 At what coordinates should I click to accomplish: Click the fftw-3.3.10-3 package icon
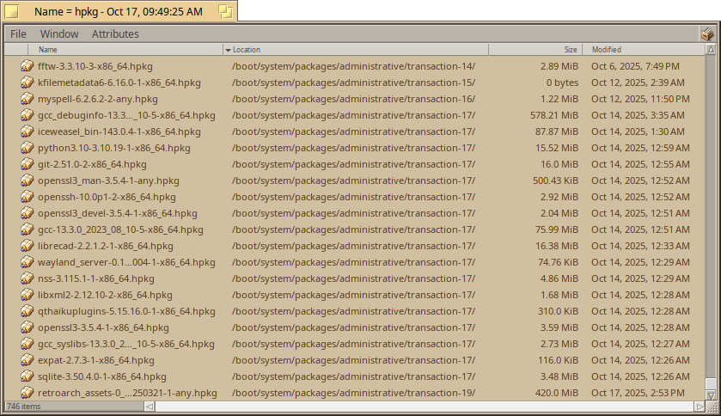click(x=27, y=66)
